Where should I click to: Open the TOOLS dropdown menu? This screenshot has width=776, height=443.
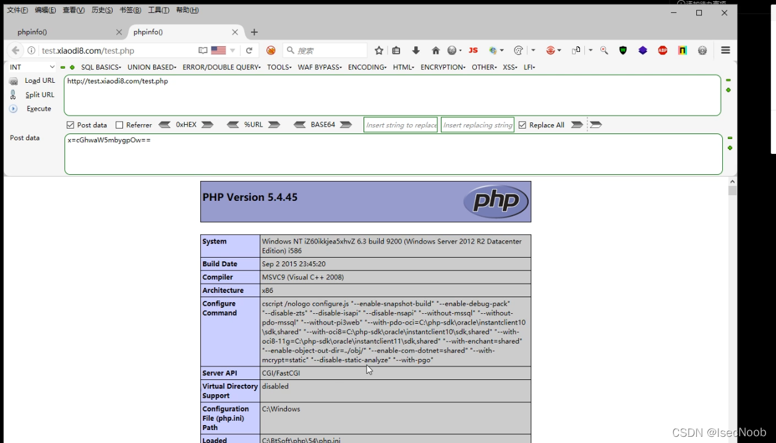[279, 67]
